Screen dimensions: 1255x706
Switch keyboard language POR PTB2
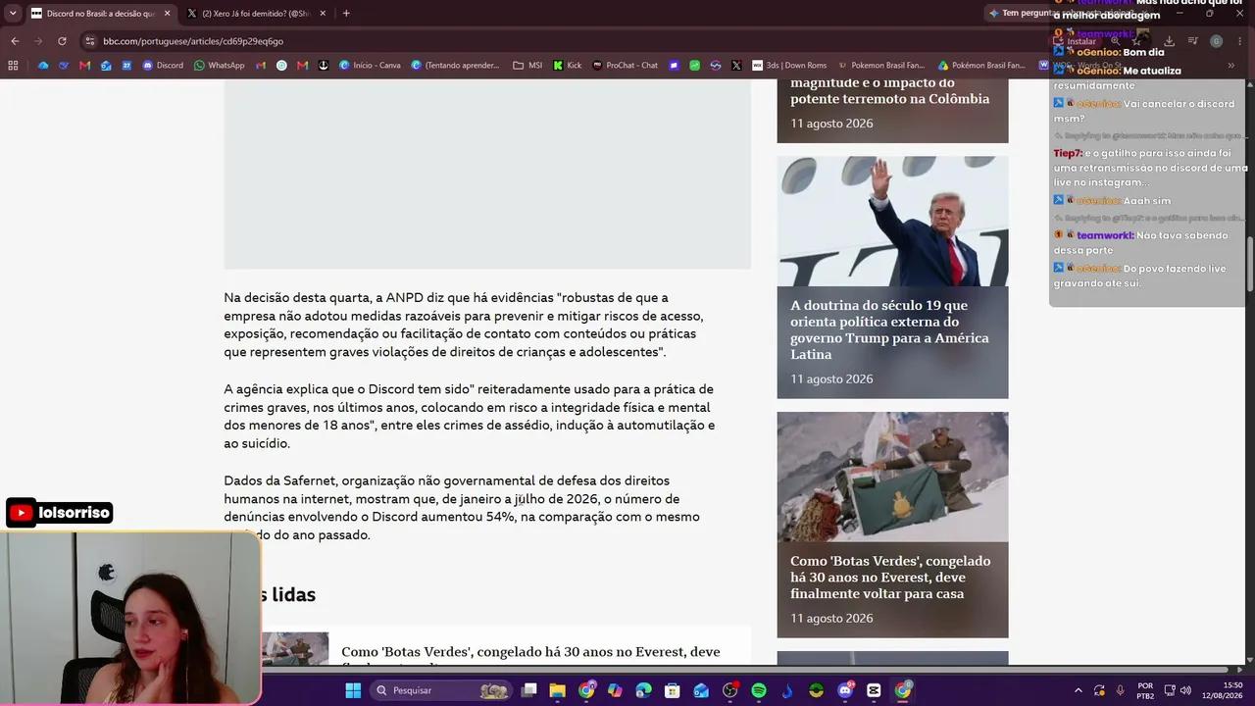[1145, 690]
